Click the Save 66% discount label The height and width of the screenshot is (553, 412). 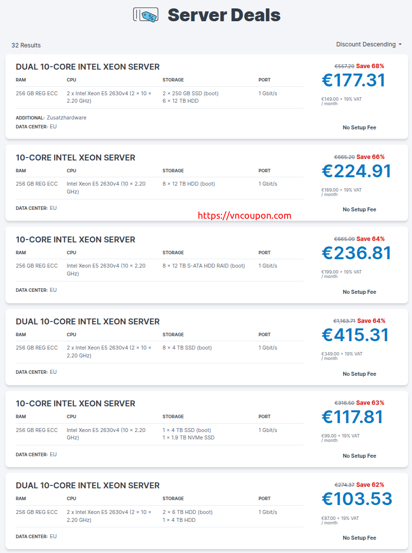pyautogui.click(x=371, y=157)
